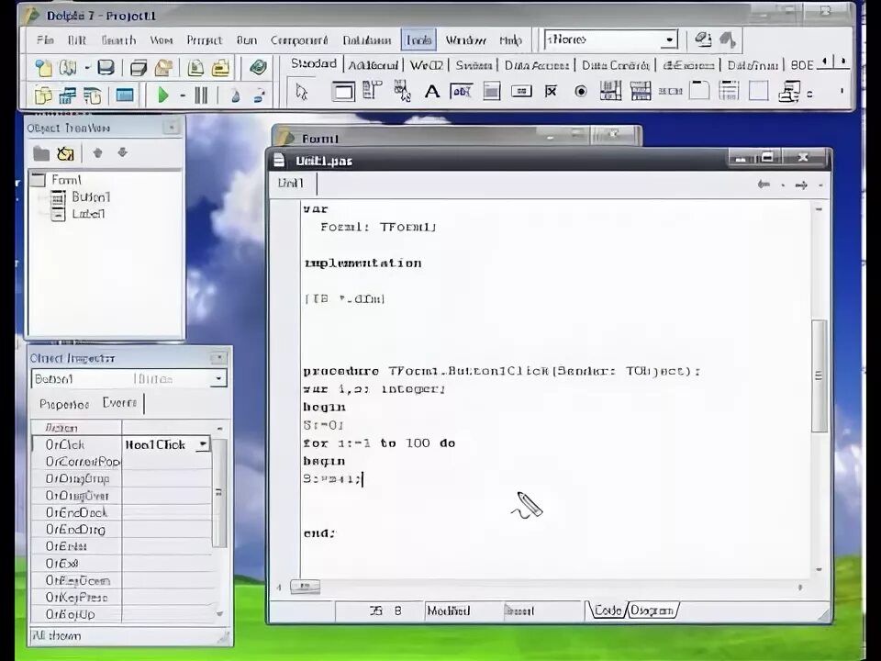Screen dimensions: 881x661
Task: Click the move up arrow in Object TreeView
Action: [98, 152]
